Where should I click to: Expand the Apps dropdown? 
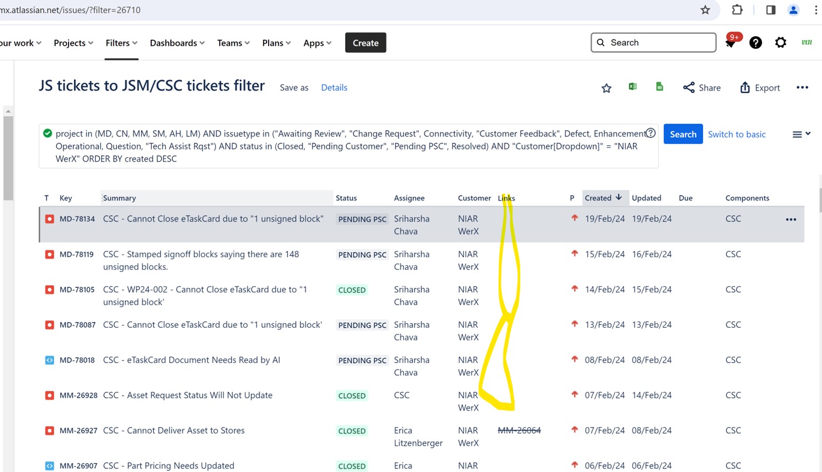click(x=317, y=43)
